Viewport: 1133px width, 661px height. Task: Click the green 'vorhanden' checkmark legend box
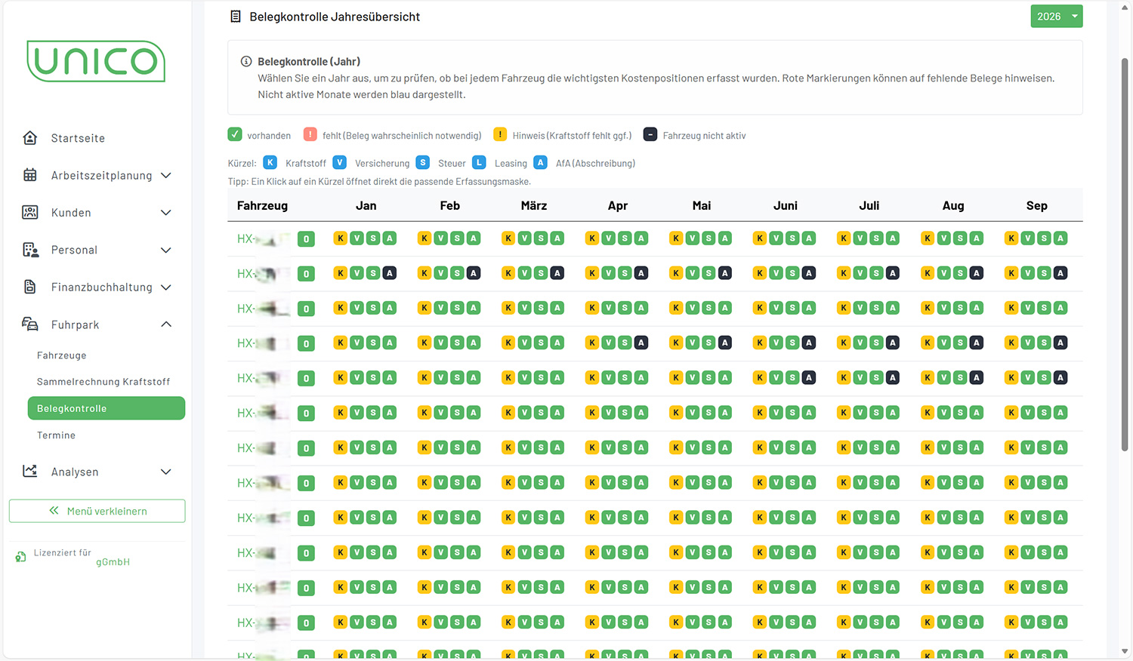pyautogui.click(x=235, y=135)
